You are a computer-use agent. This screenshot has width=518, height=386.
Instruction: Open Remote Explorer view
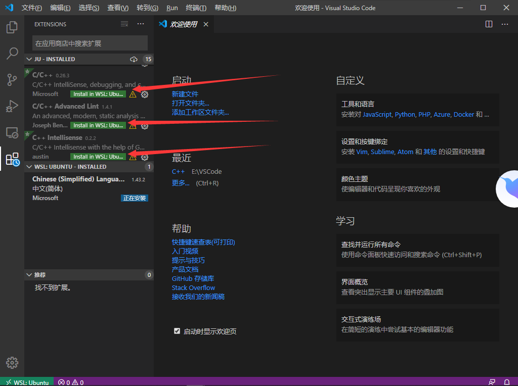click(x=12, y=133)
